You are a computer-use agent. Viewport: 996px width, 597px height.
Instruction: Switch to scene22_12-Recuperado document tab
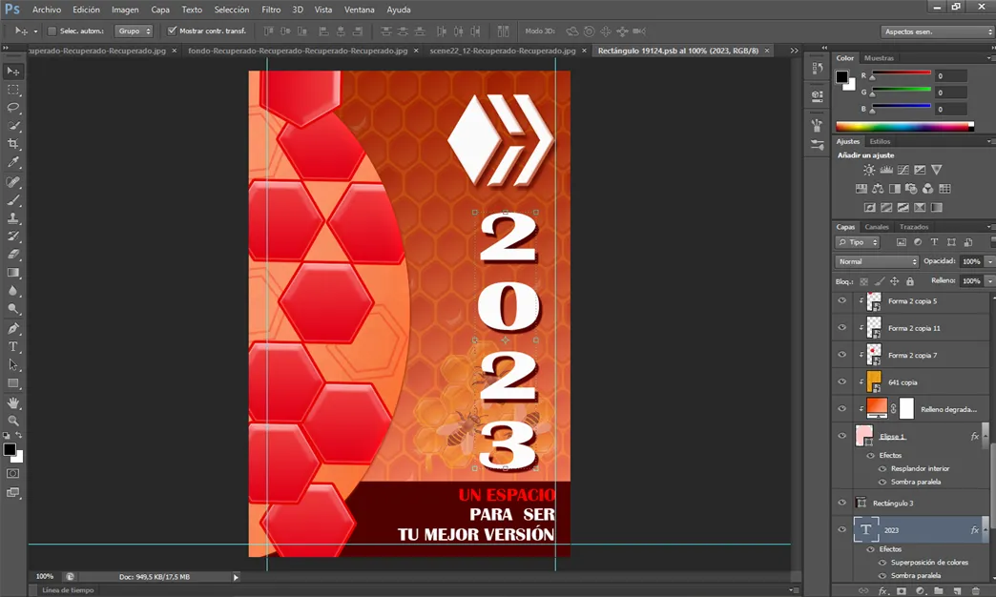pyautogui.click(x=503, y=51)
